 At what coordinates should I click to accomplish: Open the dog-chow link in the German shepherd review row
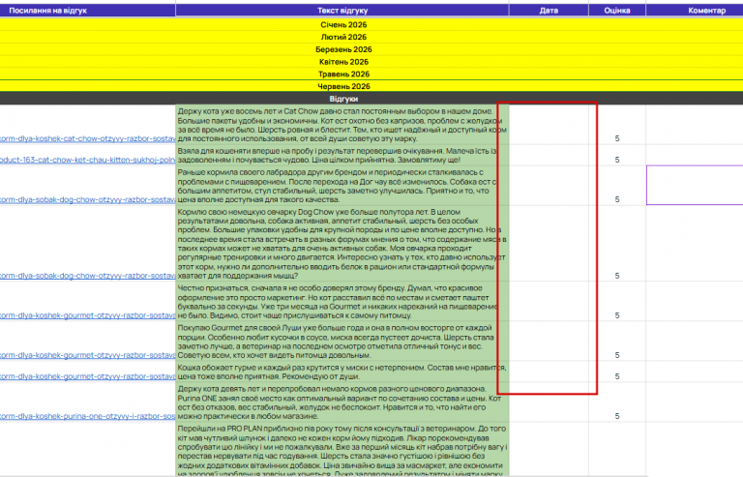coord(88,275)
